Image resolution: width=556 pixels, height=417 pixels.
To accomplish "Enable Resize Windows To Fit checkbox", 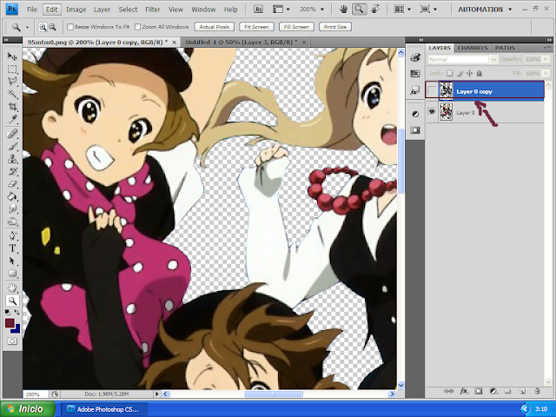I will (70, 27).
